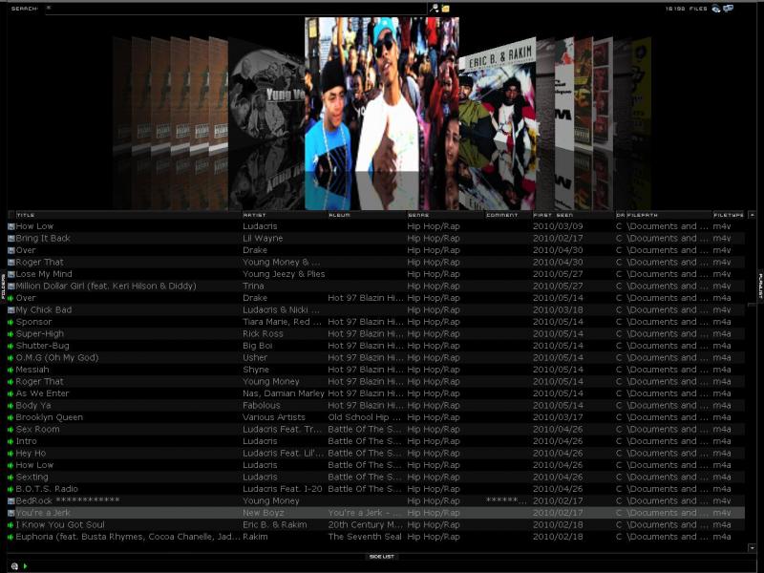This screenshot has width=764, height=573.
Task: Sort by FILEPATH column header
Action: click(x=669, y=215)
